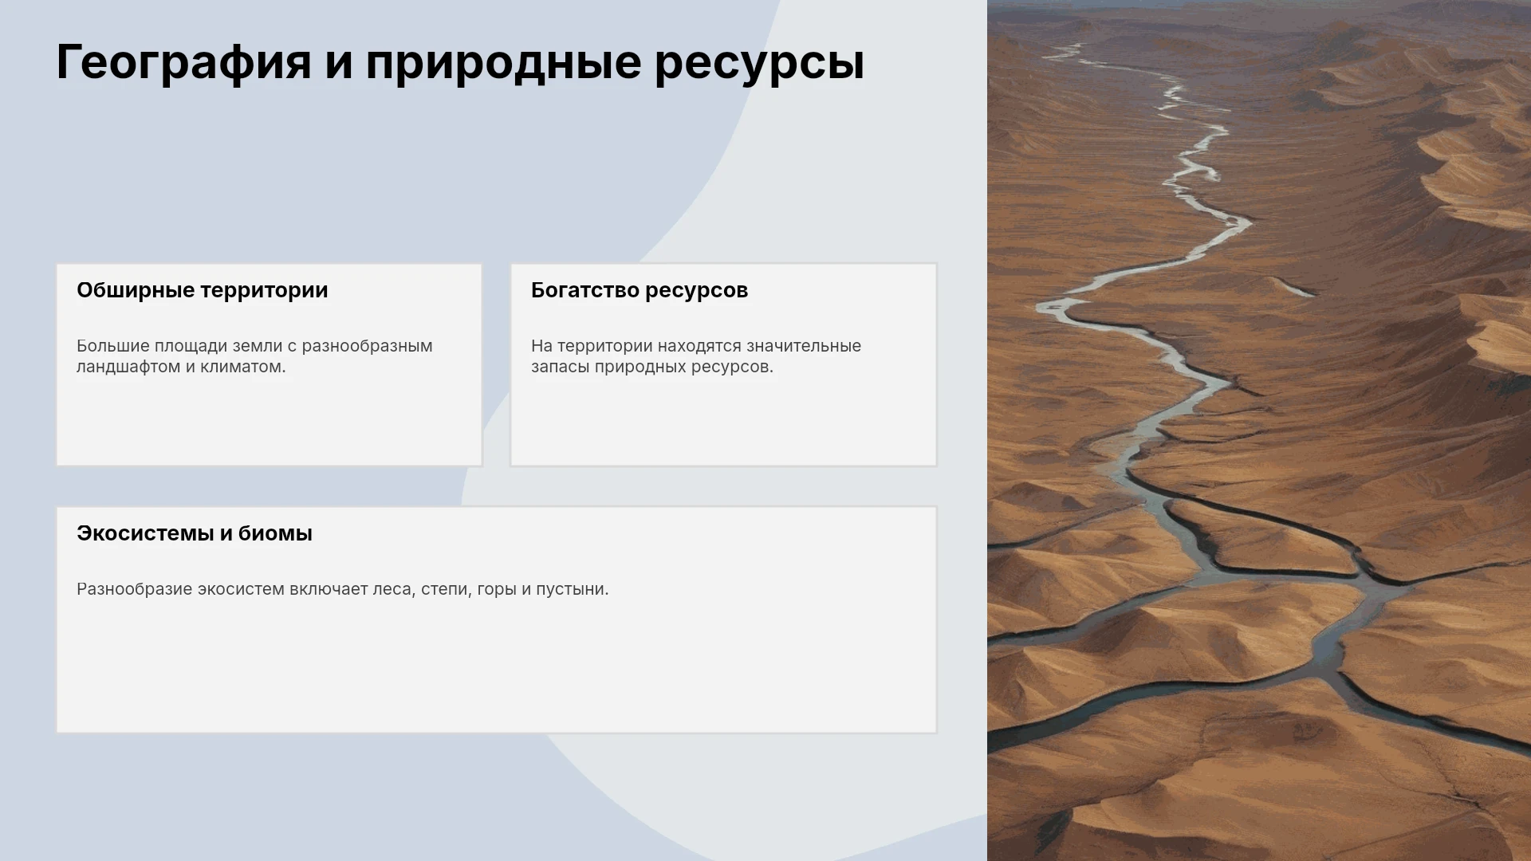Click the slide title География и природные ресурсы
Image resolution: width=1531 pixels, height=861 pixels.
tap(460, 62)
